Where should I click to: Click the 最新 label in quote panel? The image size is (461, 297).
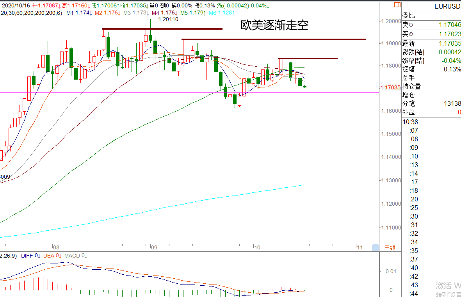tap(408, 44)
